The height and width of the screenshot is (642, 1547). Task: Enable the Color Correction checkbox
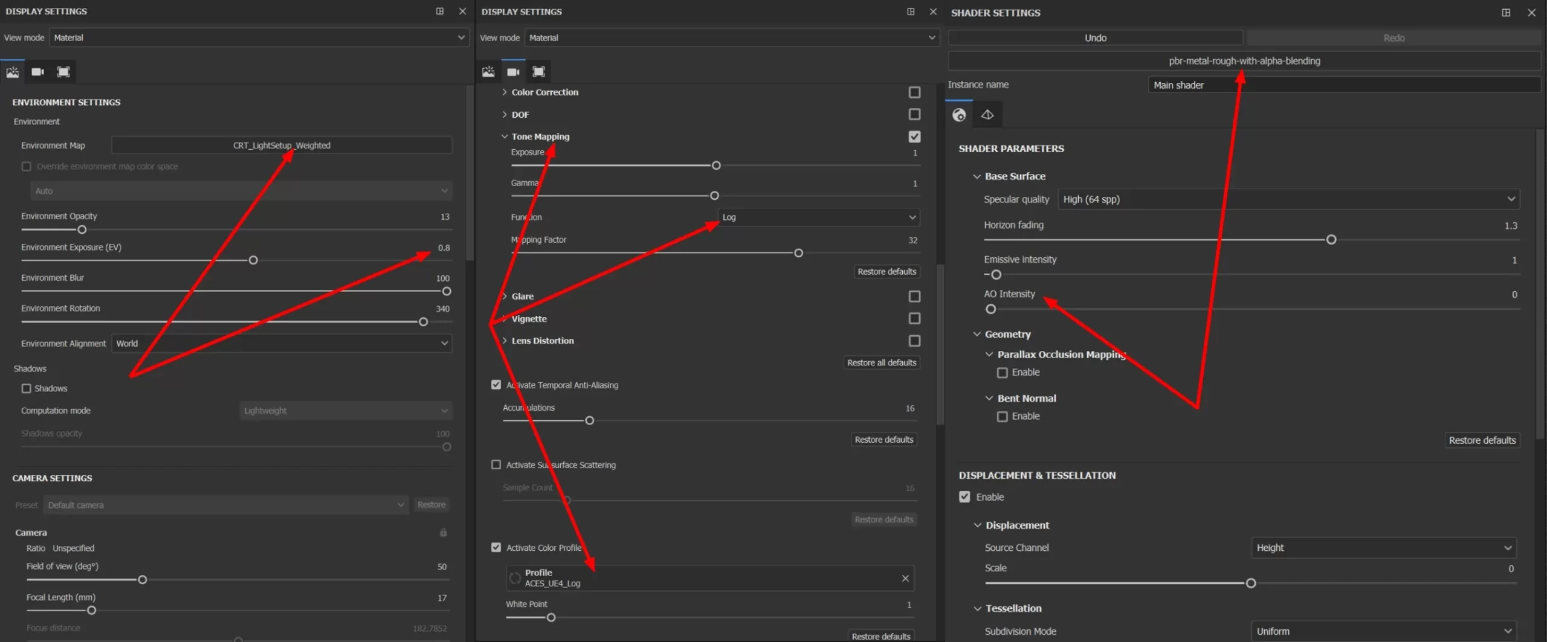(915, 92)
